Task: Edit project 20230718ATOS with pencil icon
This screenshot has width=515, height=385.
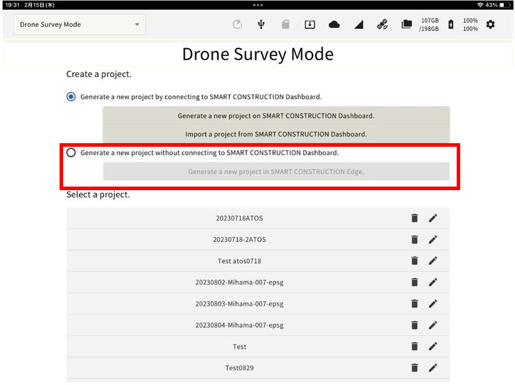Action: point(433,218)
